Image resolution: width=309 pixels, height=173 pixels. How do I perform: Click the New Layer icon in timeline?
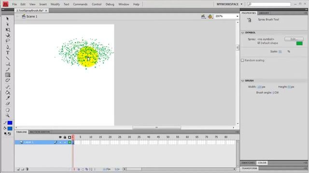(18, 169)
